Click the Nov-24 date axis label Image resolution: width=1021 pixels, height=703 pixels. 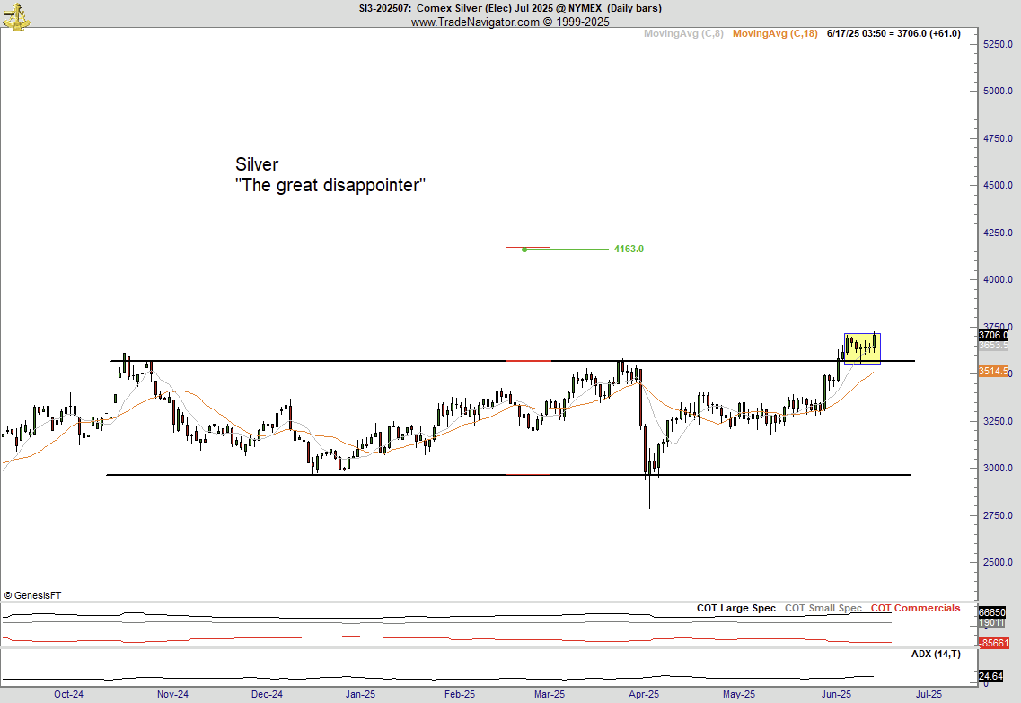[x=172, y=695]
